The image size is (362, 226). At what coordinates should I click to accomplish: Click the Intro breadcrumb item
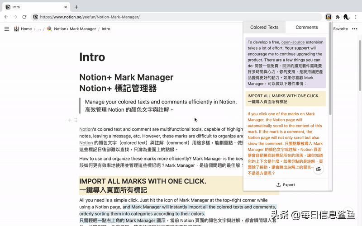tap(106, 29)
